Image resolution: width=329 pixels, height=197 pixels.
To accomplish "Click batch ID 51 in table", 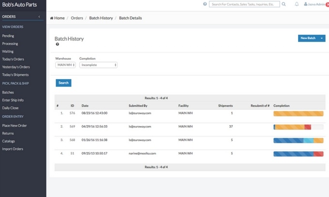I will (x=72, y=153).
